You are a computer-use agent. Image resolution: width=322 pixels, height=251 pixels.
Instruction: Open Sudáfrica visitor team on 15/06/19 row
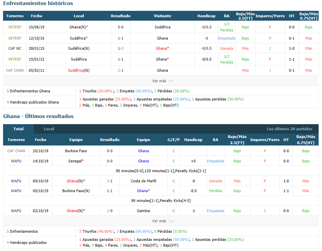pos(162,27)
